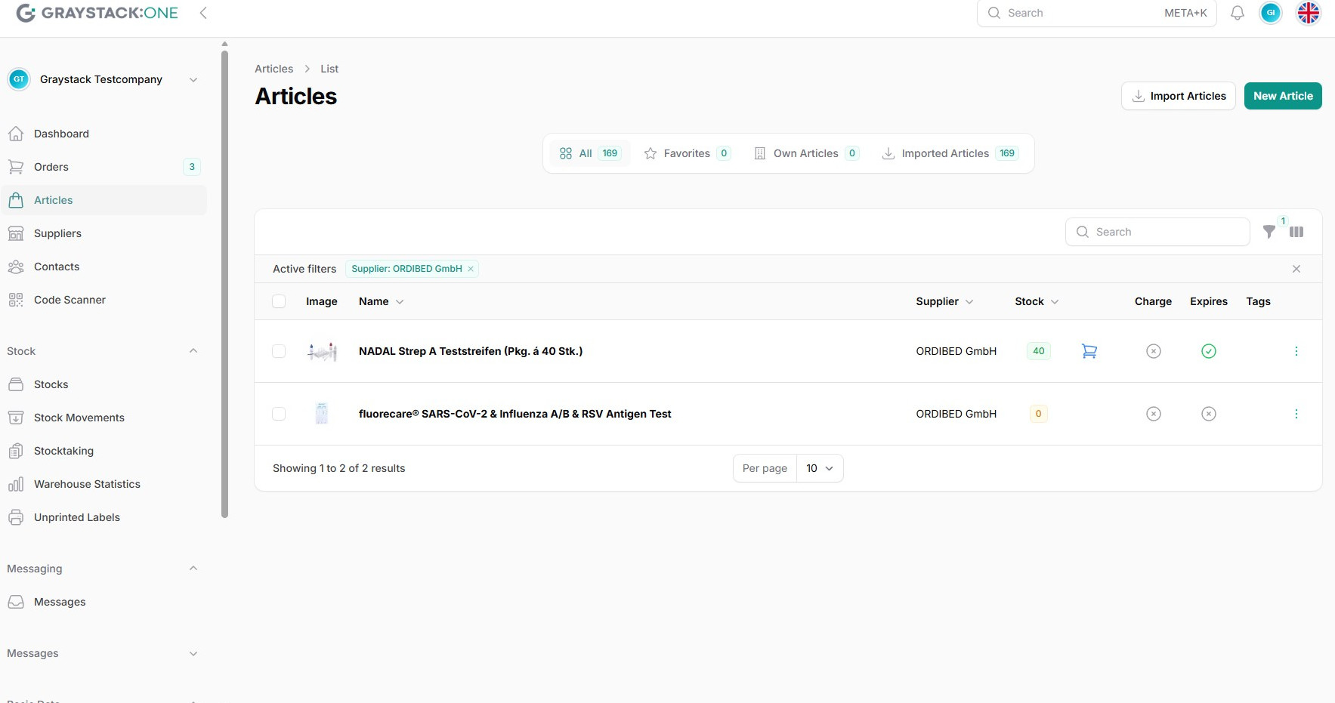
Task: Expand the Graystack Testcompany switcher
Action: (x=193, y=79)
